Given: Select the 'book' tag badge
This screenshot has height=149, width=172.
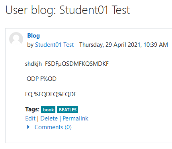Looking at the screenshot, I should coord(48,110).
